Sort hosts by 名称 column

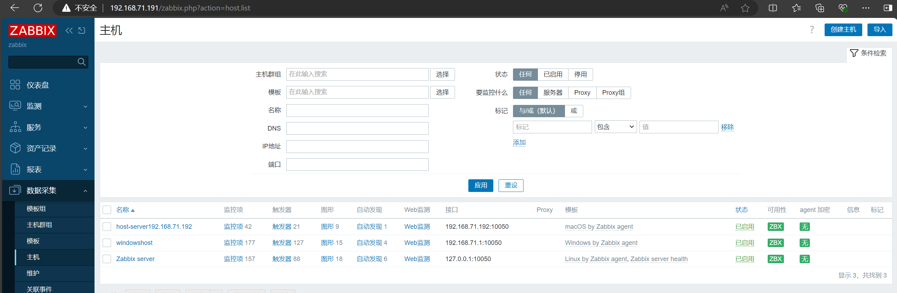(x=125, y=210)
